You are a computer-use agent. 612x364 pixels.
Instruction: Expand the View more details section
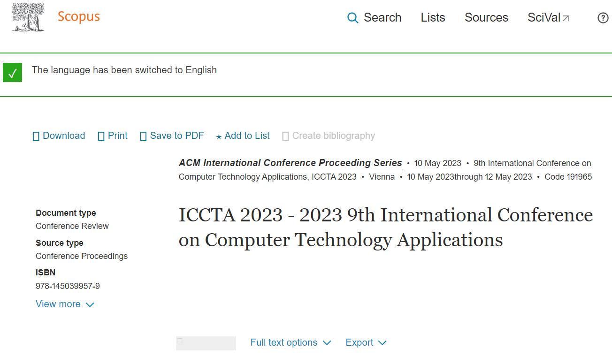65,304
